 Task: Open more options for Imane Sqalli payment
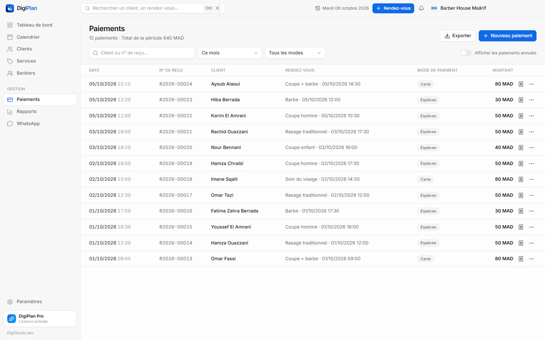tap(531, 179)
